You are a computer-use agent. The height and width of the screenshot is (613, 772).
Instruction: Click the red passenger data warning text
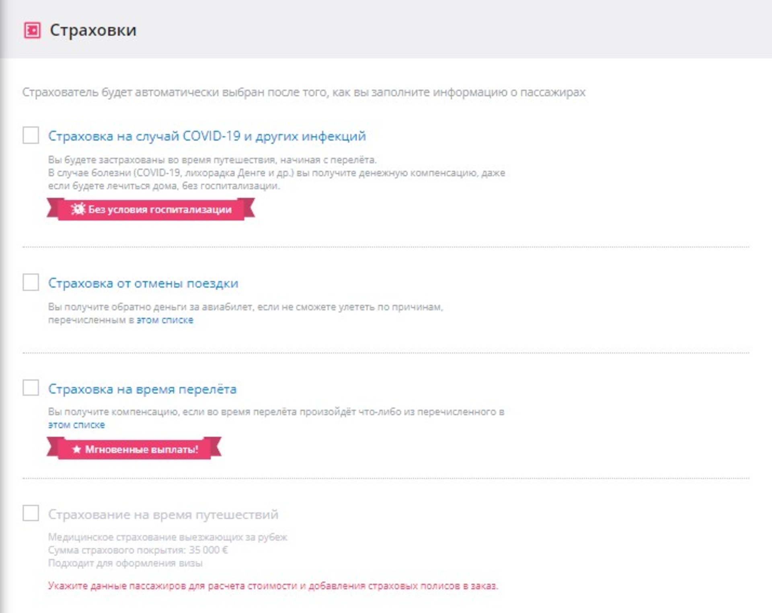tap(273, 586)
